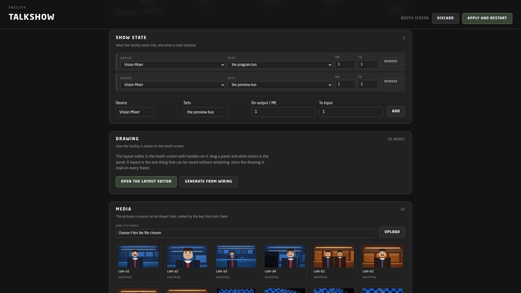Screen dimensions: 521x293
Task: Select the cam-b2 thumbnail
Action: (383, 256)
